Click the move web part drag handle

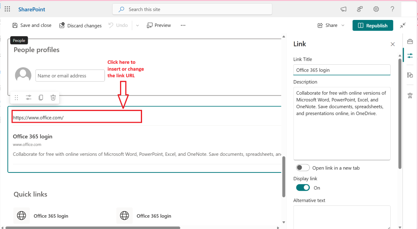click(x=16, y=98)
